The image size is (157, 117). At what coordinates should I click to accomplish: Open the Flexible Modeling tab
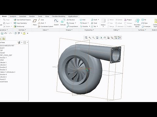pyautogui.click(x=59, y=16)
